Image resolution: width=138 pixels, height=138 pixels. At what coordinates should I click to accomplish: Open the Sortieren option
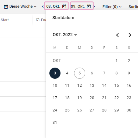point(133,7)
